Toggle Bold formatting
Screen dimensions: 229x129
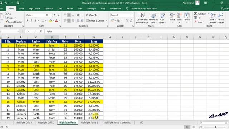(28, 20)
